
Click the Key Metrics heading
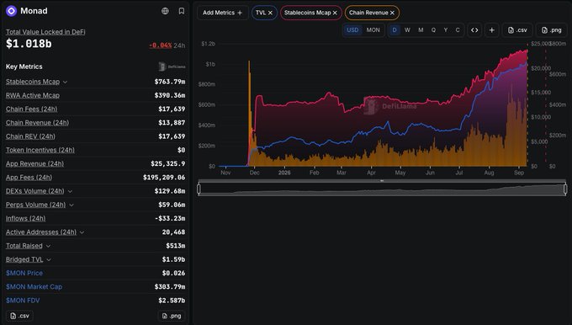24,67
